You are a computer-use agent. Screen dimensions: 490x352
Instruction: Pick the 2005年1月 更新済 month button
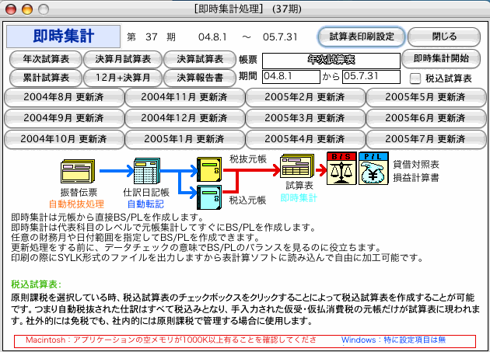pyautogui.click(x=184, y=139)
